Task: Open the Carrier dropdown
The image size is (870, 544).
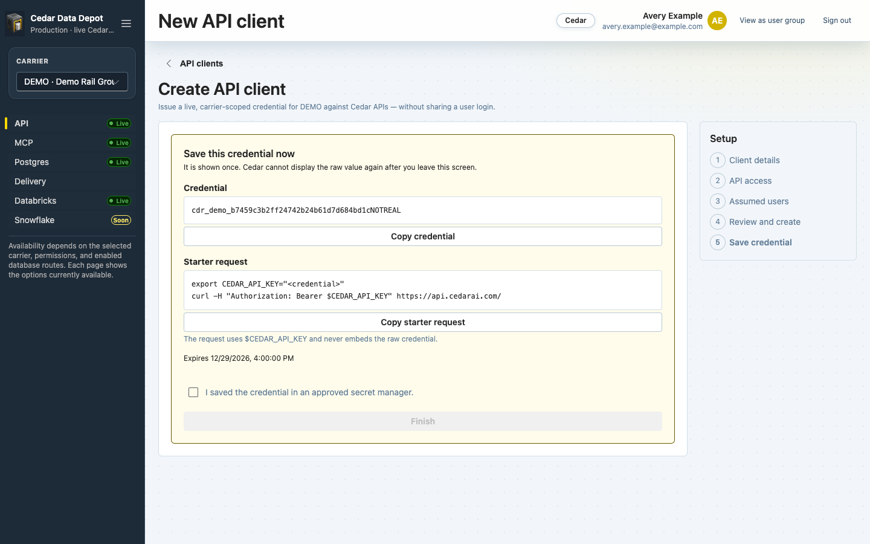Action: 72,82
